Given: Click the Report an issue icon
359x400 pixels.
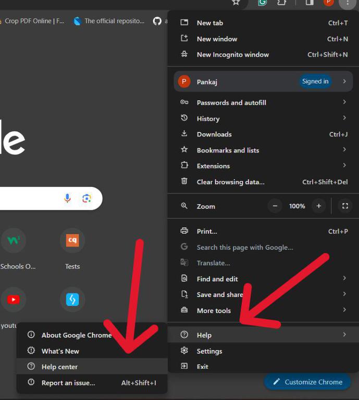Looking at the screenshot, I should (31, 382).
